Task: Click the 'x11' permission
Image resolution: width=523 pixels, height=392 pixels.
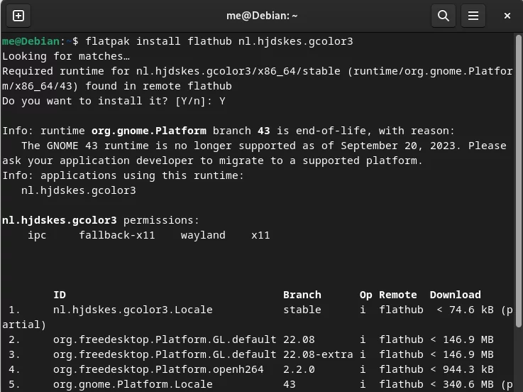Action: pyautogui.click(x=260, y=235)
